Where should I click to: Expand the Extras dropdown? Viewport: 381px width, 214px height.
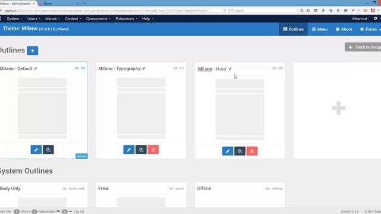[370, 29]
